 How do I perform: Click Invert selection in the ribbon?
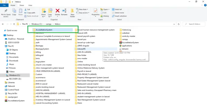coord(119,16)
